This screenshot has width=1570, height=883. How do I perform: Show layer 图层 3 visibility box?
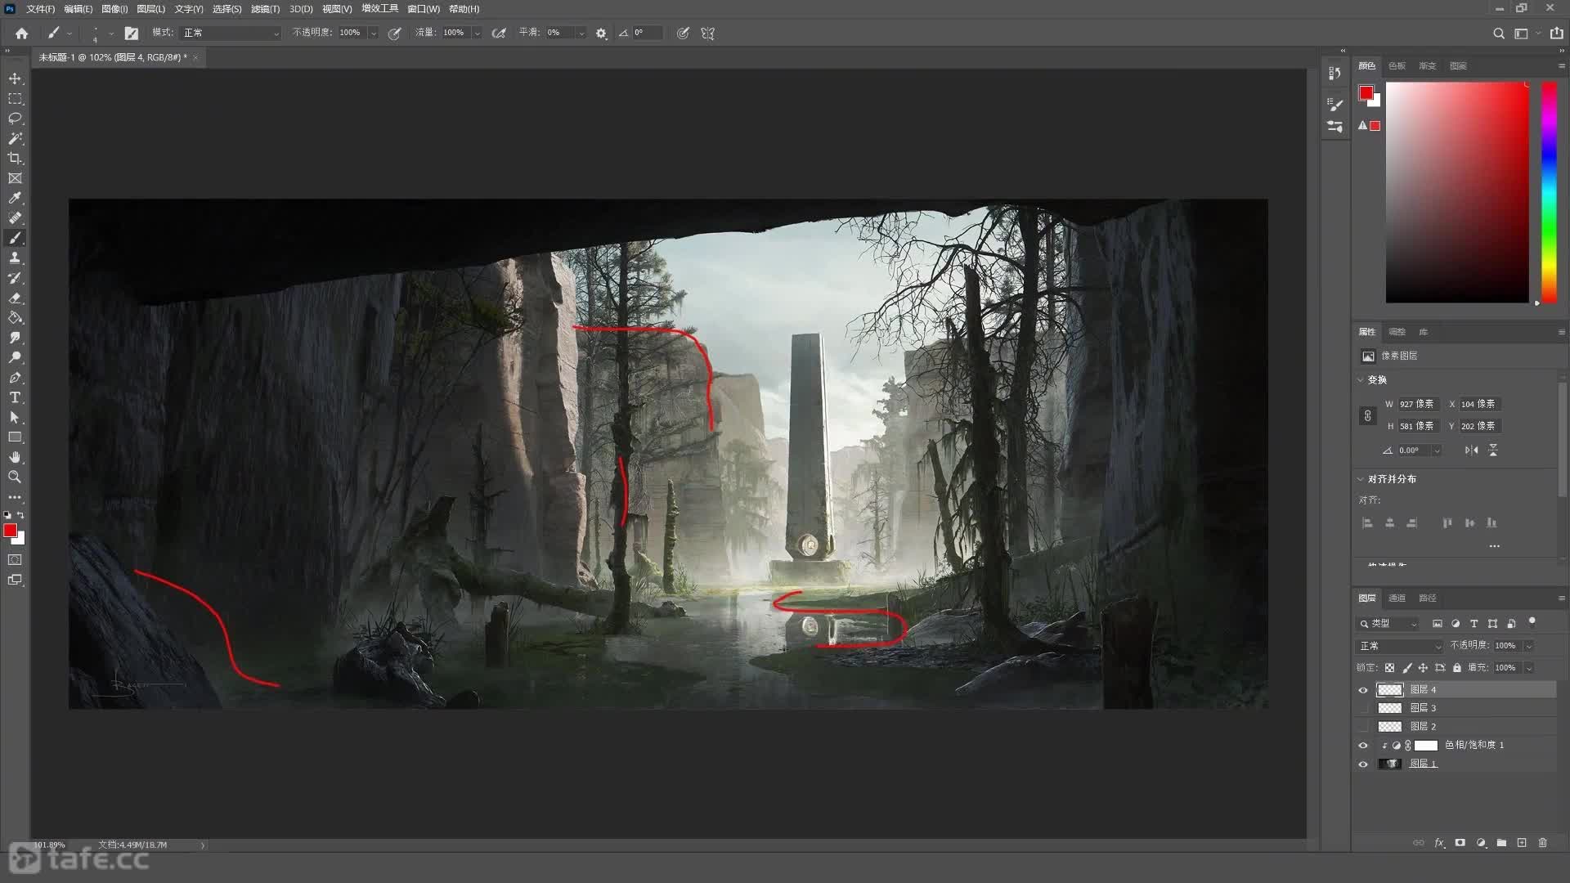tap(1363, 708)
